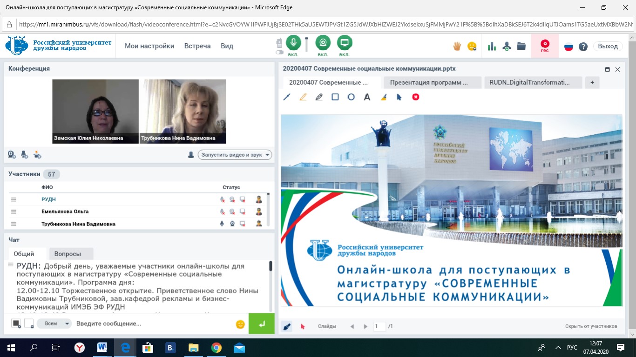Open row menu for РУДН participant
Image resolution: width=636 pixels, height=357 pixels.
14,199
